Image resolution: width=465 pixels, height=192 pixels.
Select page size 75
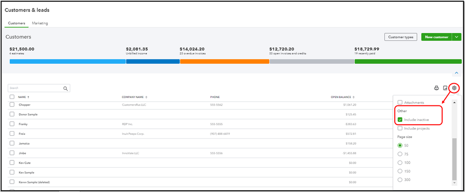click(400, 154)
